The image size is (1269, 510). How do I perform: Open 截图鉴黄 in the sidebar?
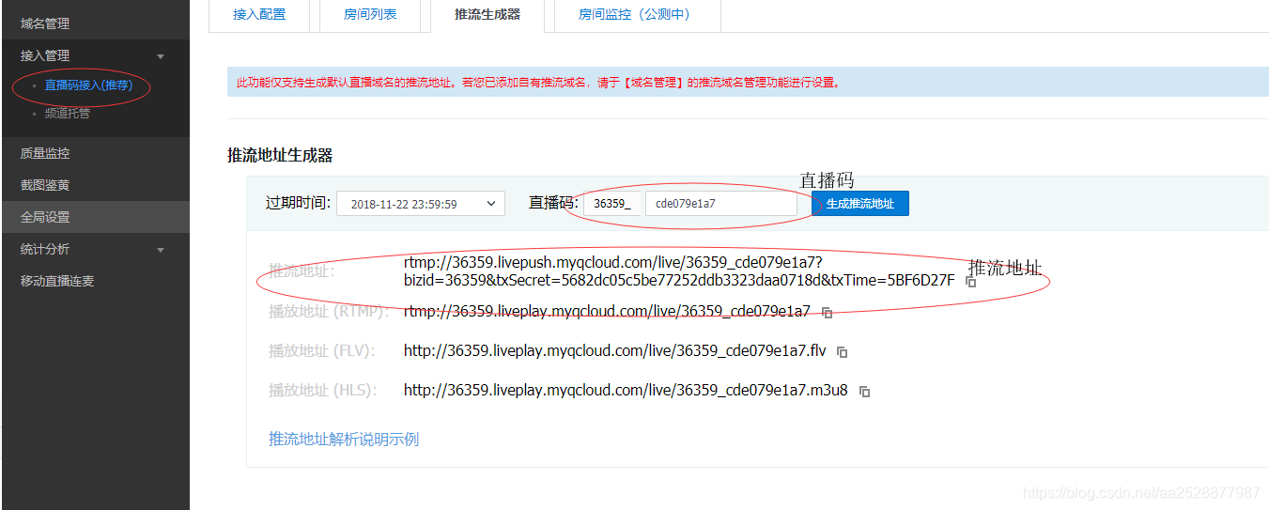(x=45, y=185)
